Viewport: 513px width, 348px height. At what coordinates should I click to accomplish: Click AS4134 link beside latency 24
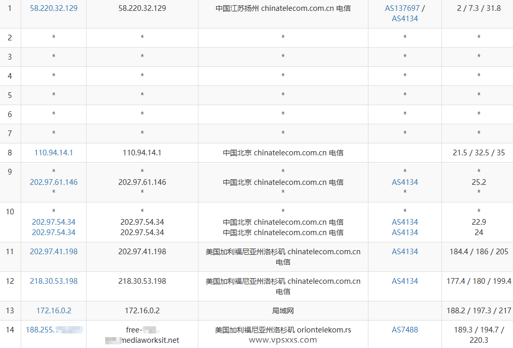405,233
